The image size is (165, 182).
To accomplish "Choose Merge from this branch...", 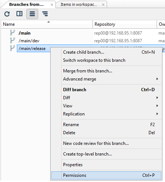I will click(x=106, y=71).
